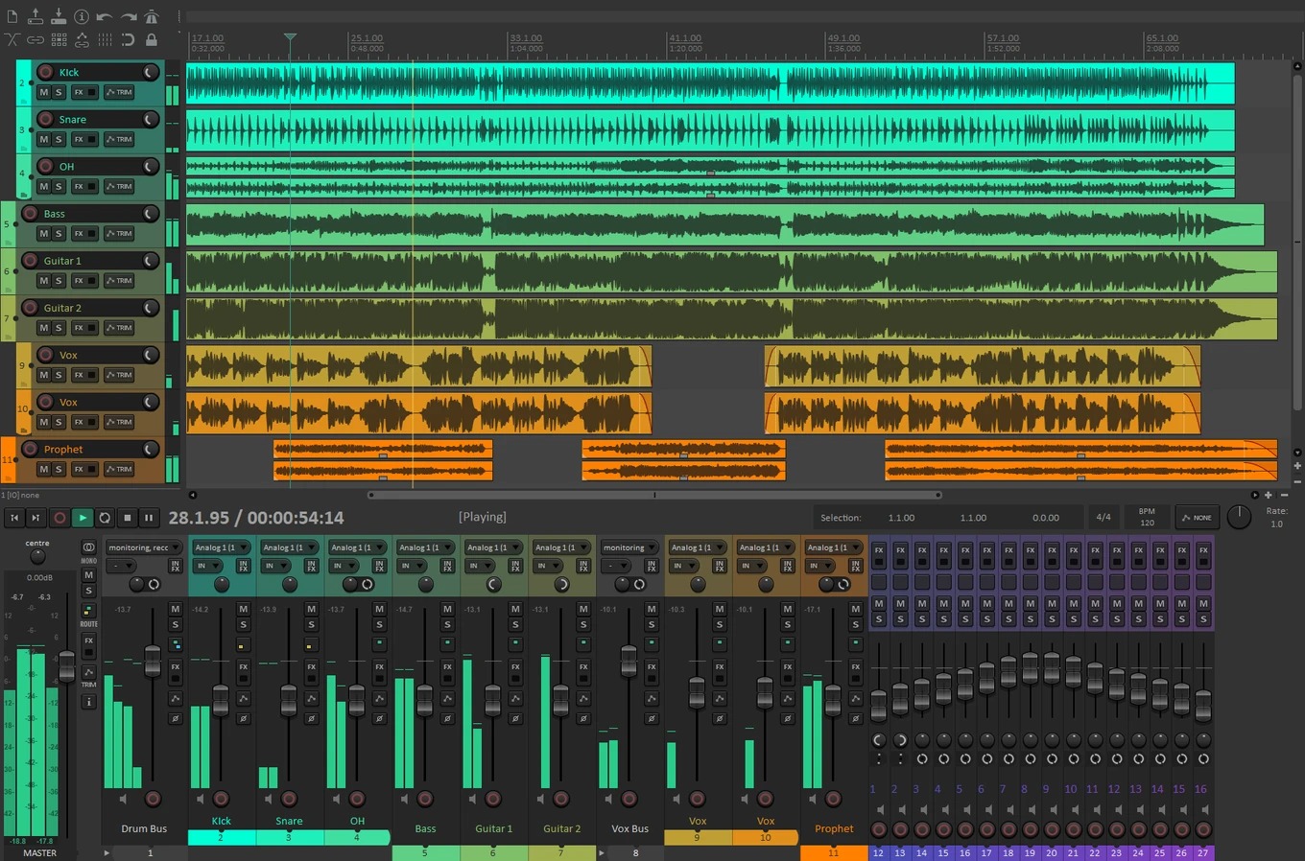
Task: Click the green play button
Action: tap(83, 518)
